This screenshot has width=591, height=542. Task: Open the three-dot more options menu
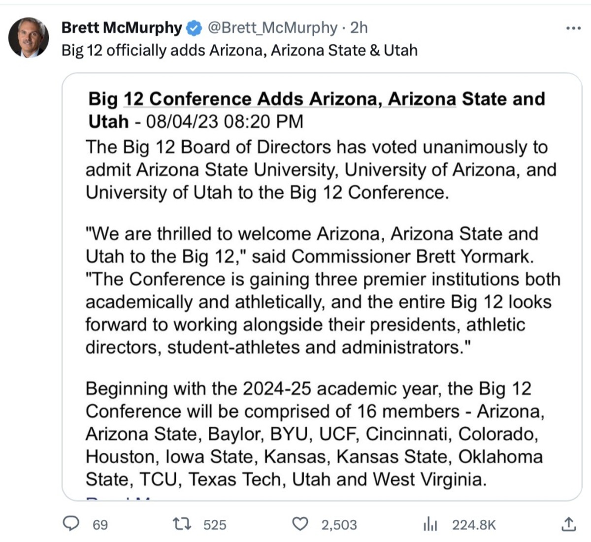[x=573, y=29]
